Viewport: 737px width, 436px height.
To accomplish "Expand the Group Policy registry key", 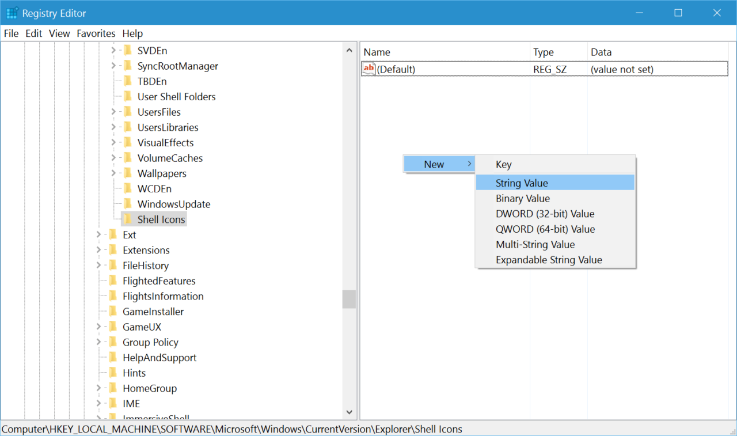I will point(98,342).
